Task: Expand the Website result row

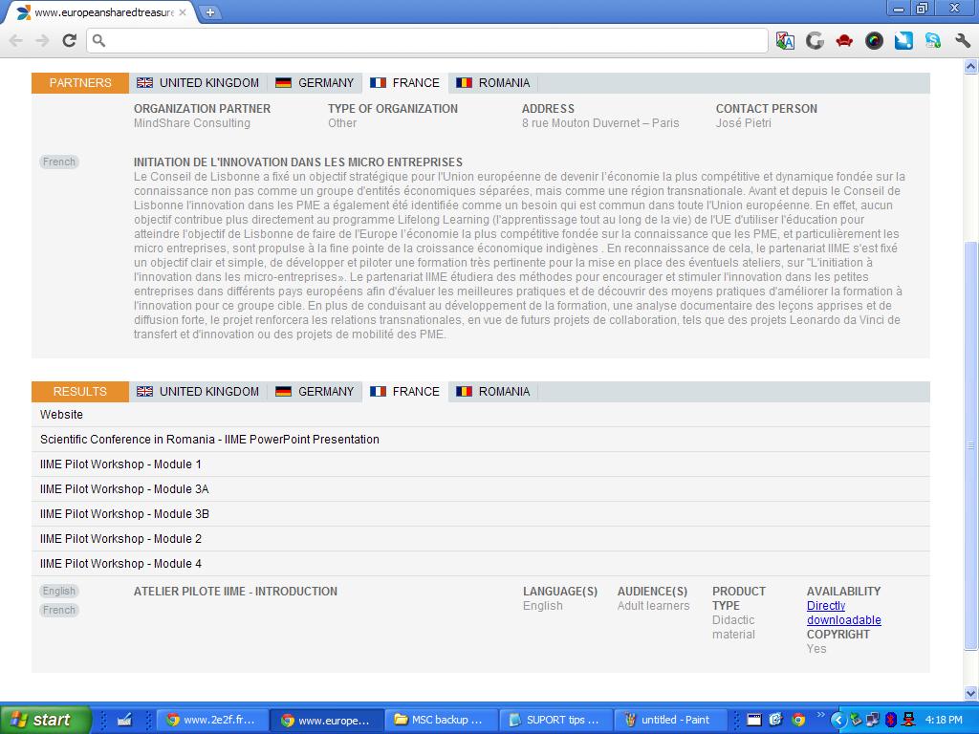Action: (x=481, y=415)
